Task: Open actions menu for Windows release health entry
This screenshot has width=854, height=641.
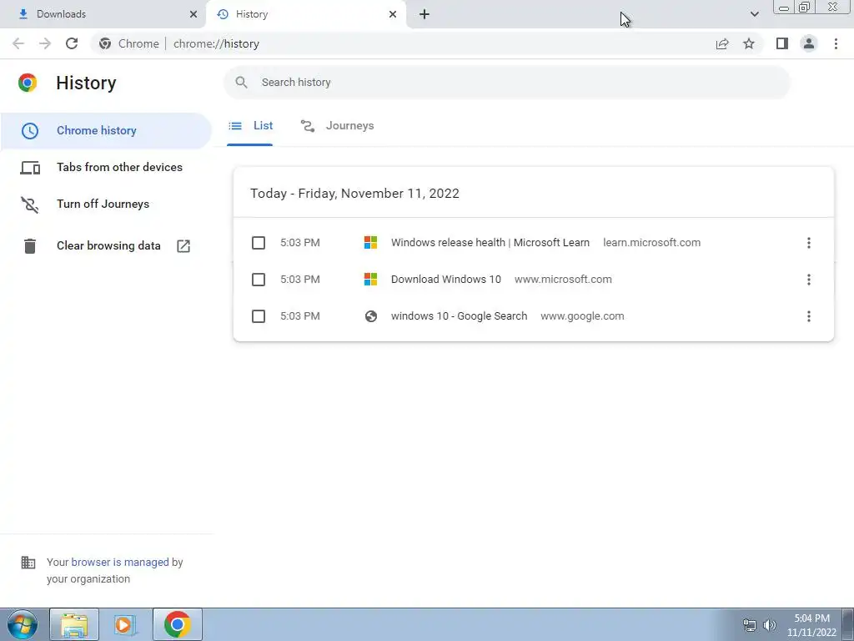Action: (809, 243)
